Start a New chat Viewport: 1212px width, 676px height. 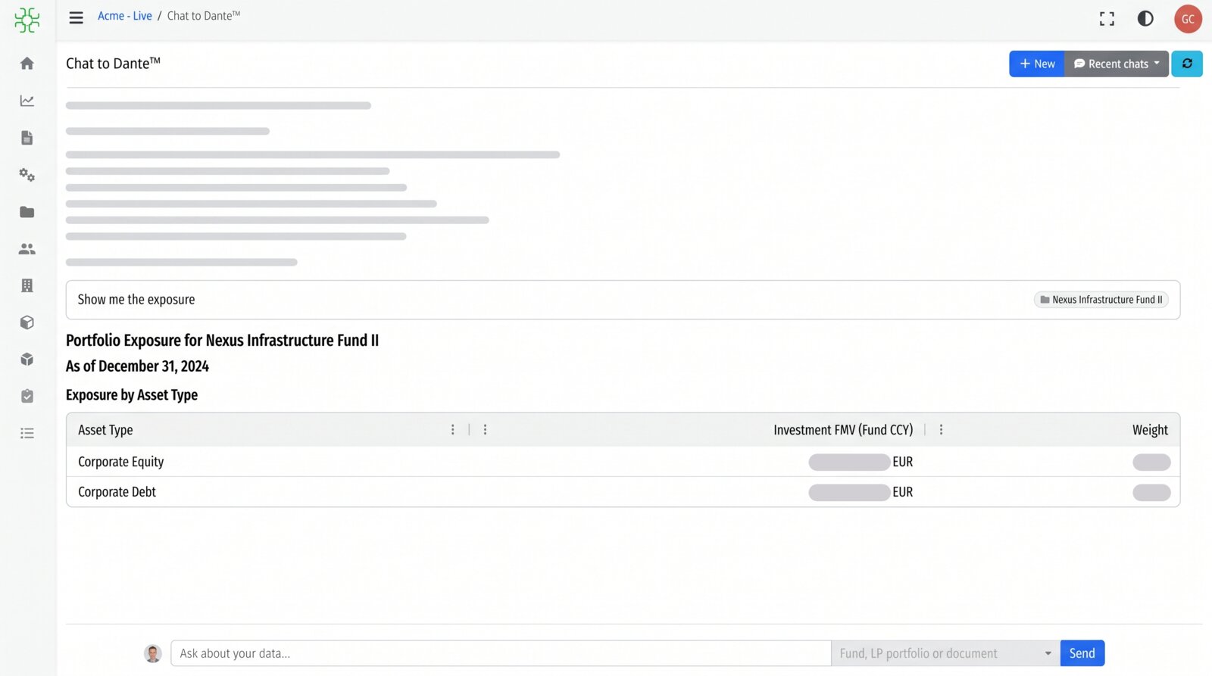[1037, 64]
